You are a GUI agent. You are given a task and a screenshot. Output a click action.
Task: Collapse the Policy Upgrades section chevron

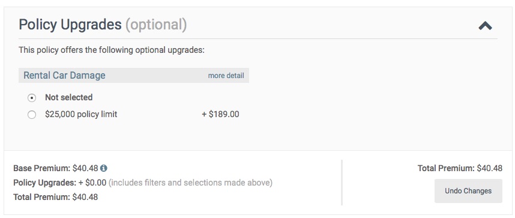[x=485, y=26]
